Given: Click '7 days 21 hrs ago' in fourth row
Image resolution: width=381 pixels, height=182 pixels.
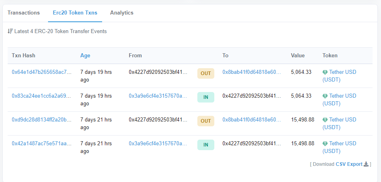Looking at the screenshot, I should [x=96, y=147].
